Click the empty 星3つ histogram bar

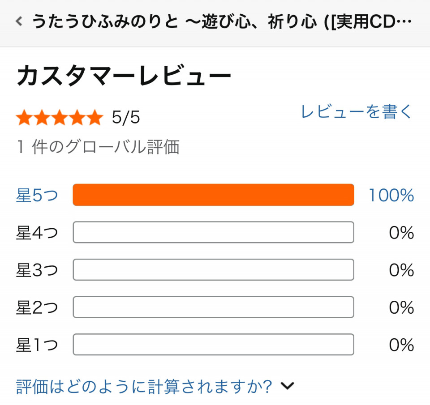point(213,270)
